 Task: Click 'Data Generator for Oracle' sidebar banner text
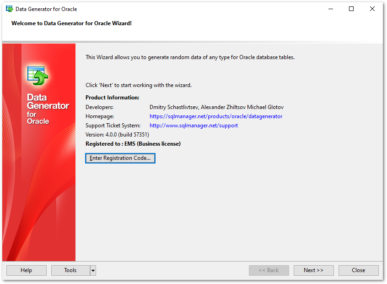click(x=48, y=109)
